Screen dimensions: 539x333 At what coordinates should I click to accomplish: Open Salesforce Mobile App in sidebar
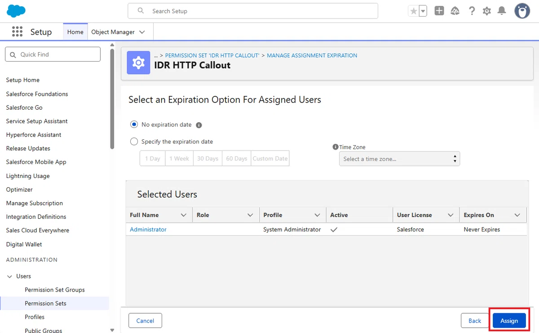pyautogui.click(x=36, y=162)
